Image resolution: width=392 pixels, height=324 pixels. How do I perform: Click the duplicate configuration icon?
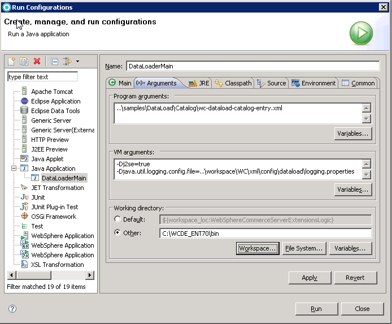point(24,61)
